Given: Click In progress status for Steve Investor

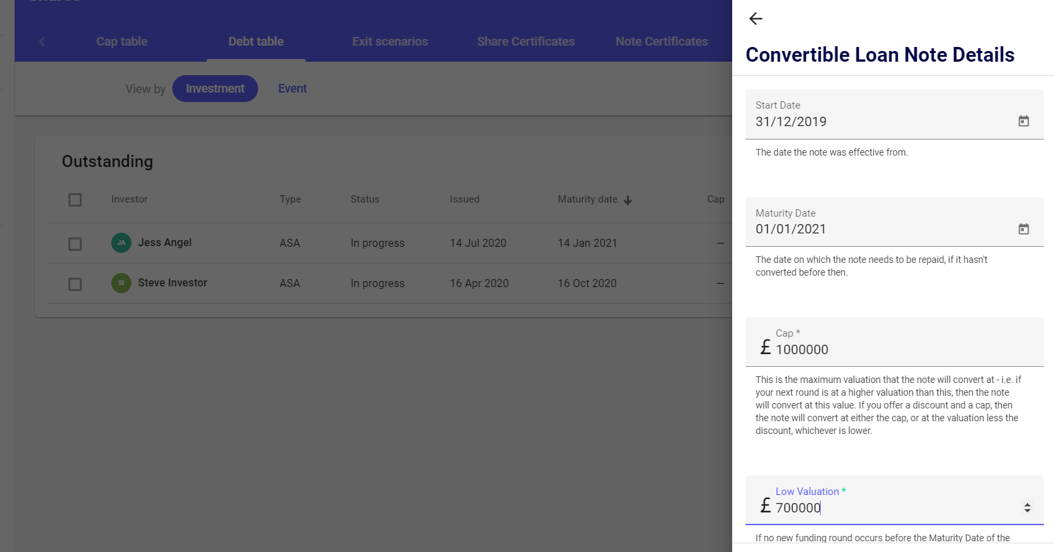Looking at the screenshot, I should point(377,283).
